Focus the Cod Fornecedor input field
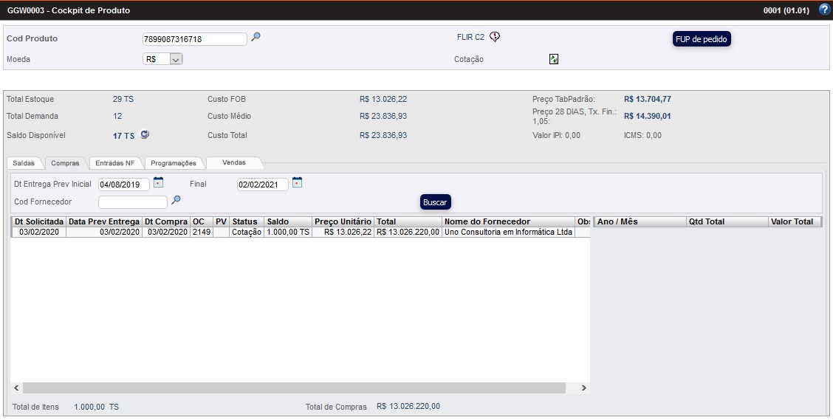This screenshot has height=420, width=833. pyautogui.click(x=133, y=202)
